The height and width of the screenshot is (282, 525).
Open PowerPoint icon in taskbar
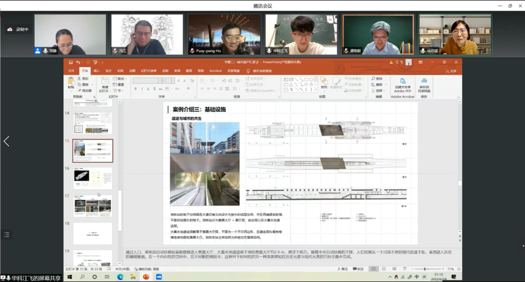(x=146, y=277)
